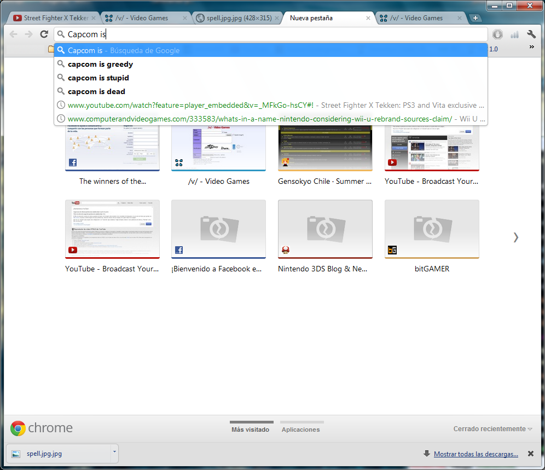This screenshot has width=545, height=470.
Task: Open ¡Bienvenido a Facebook thumbnail
Action: point(219,229)
